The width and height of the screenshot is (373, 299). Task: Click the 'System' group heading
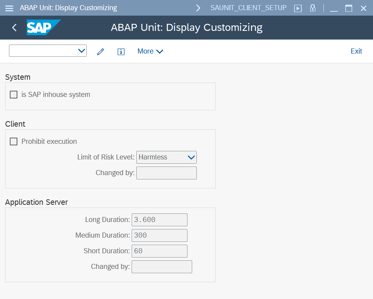[x=18, y=77]
